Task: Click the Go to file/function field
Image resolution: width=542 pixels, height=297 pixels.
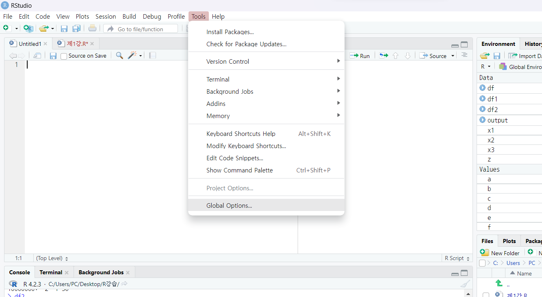Action: pyautogui.click(x=141, y=29)
